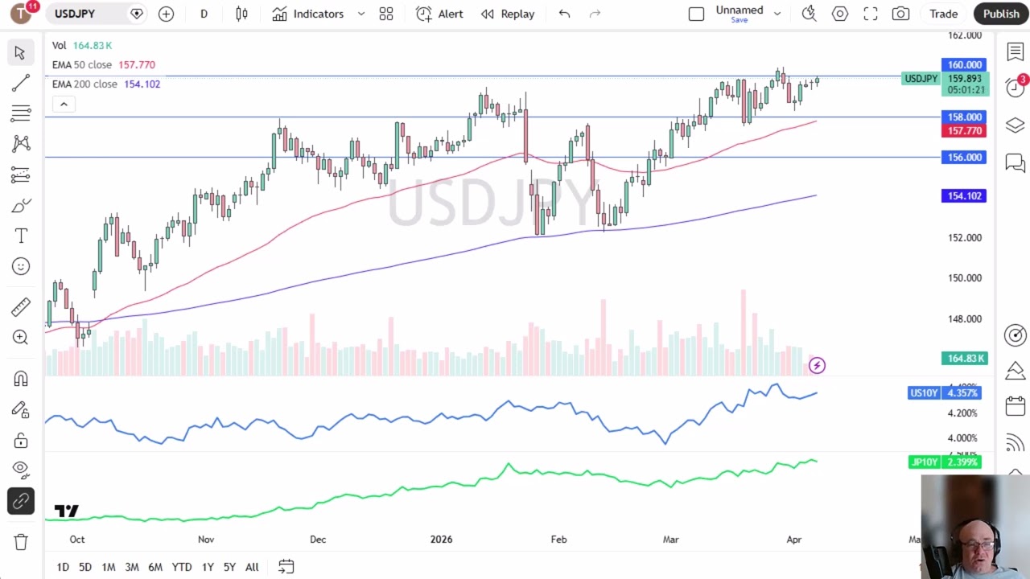Open the Trade panel

point(943,14)
